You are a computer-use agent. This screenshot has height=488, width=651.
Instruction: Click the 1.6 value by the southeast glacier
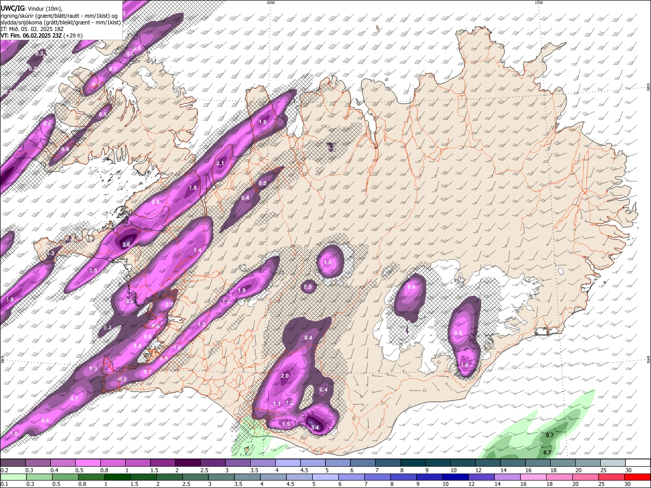(x=464, y=365)
